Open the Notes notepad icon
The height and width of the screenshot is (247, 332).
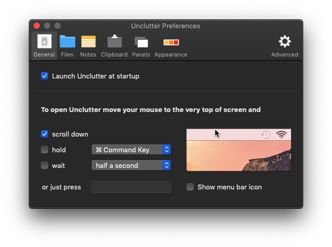(88, 41)
